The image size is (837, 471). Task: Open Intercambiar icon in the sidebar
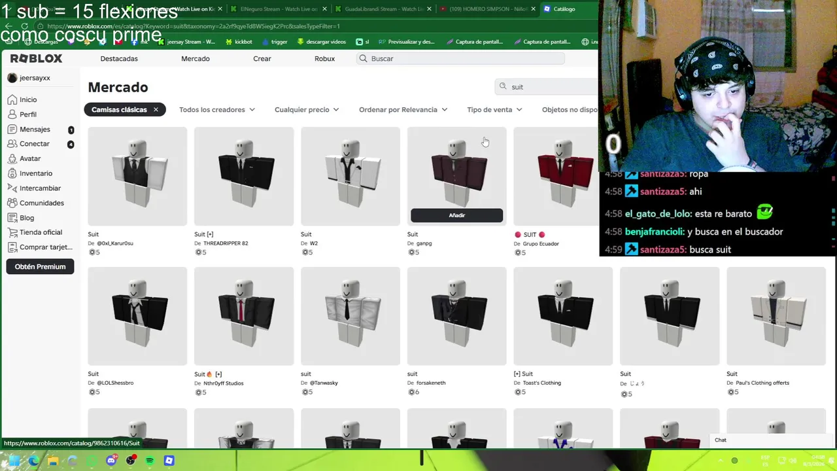[12, 188]
